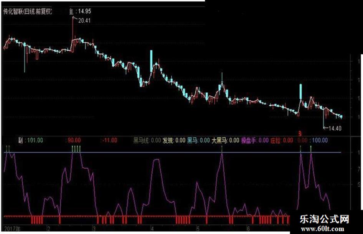Screen dimensions: 363x234
Task: Click the tall cyan candlestick in late March
Action: click(151, 61)
